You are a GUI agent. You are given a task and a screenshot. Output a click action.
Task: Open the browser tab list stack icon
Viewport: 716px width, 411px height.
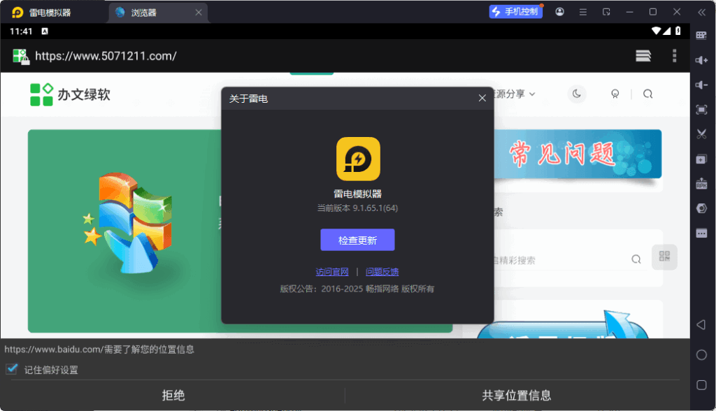643,56
